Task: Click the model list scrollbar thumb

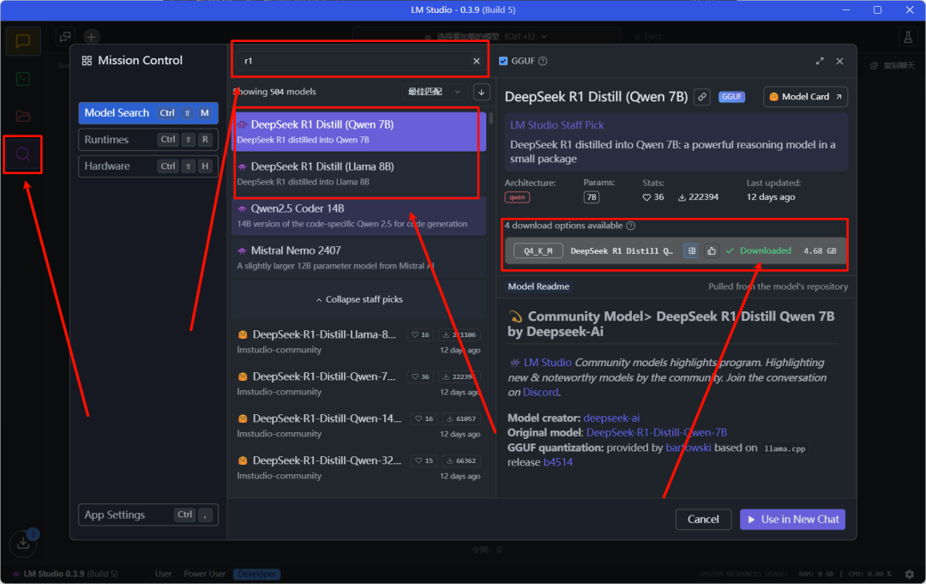Action: pyautogui.click(x=490, y=117)
